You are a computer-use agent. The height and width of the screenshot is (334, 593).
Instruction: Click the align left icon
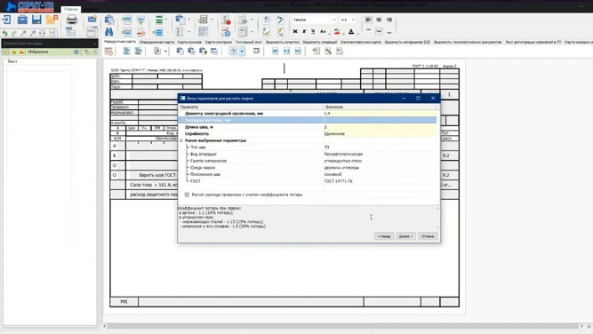tap(368, 20)
